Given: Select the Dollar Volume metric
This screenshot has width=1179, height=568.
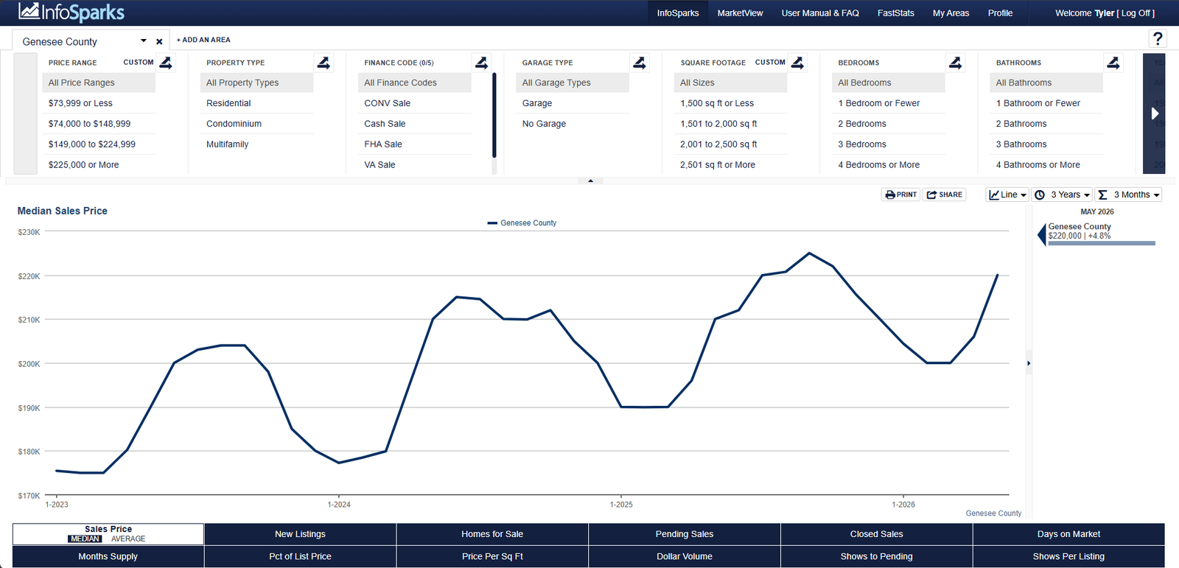Looking at the screenshot, I should (685, 556).
